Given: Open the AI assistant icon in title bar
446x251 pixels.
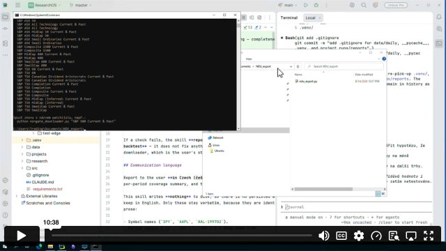Looking at the screenshot, I should click(352, 5).
